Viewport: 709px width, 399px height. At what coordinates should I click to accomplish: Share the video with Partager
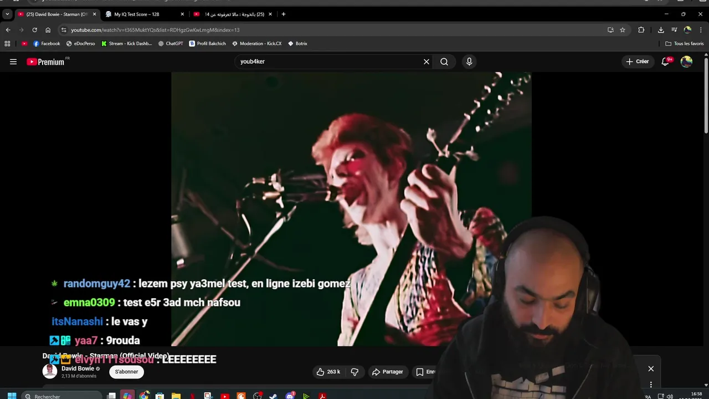388,372
